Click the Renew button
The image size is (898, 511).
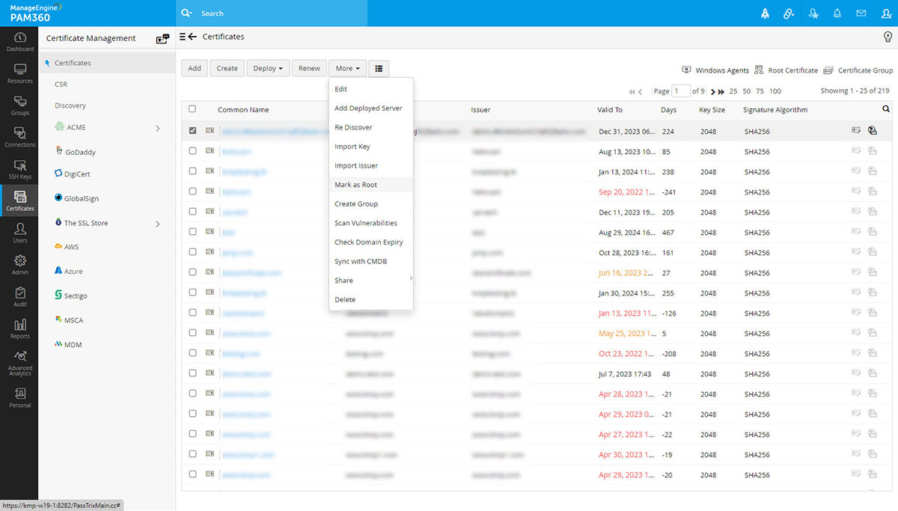tap(309, 68)
